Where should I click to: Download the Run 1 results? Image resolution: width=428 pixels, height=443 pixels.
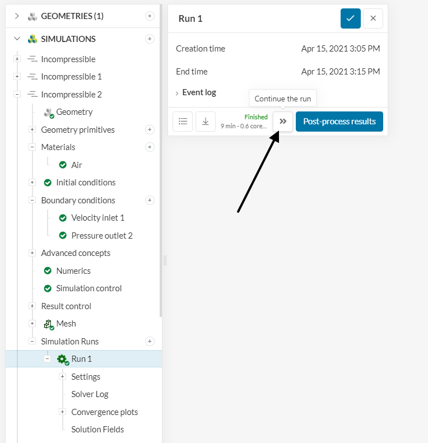(205, 122)
